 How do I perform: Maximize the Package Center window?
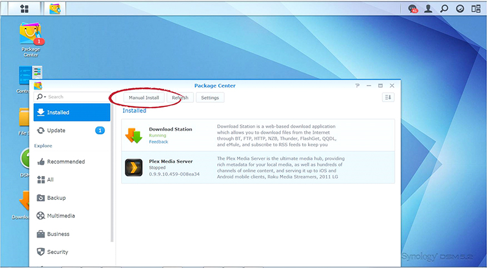tap(380, 86)
